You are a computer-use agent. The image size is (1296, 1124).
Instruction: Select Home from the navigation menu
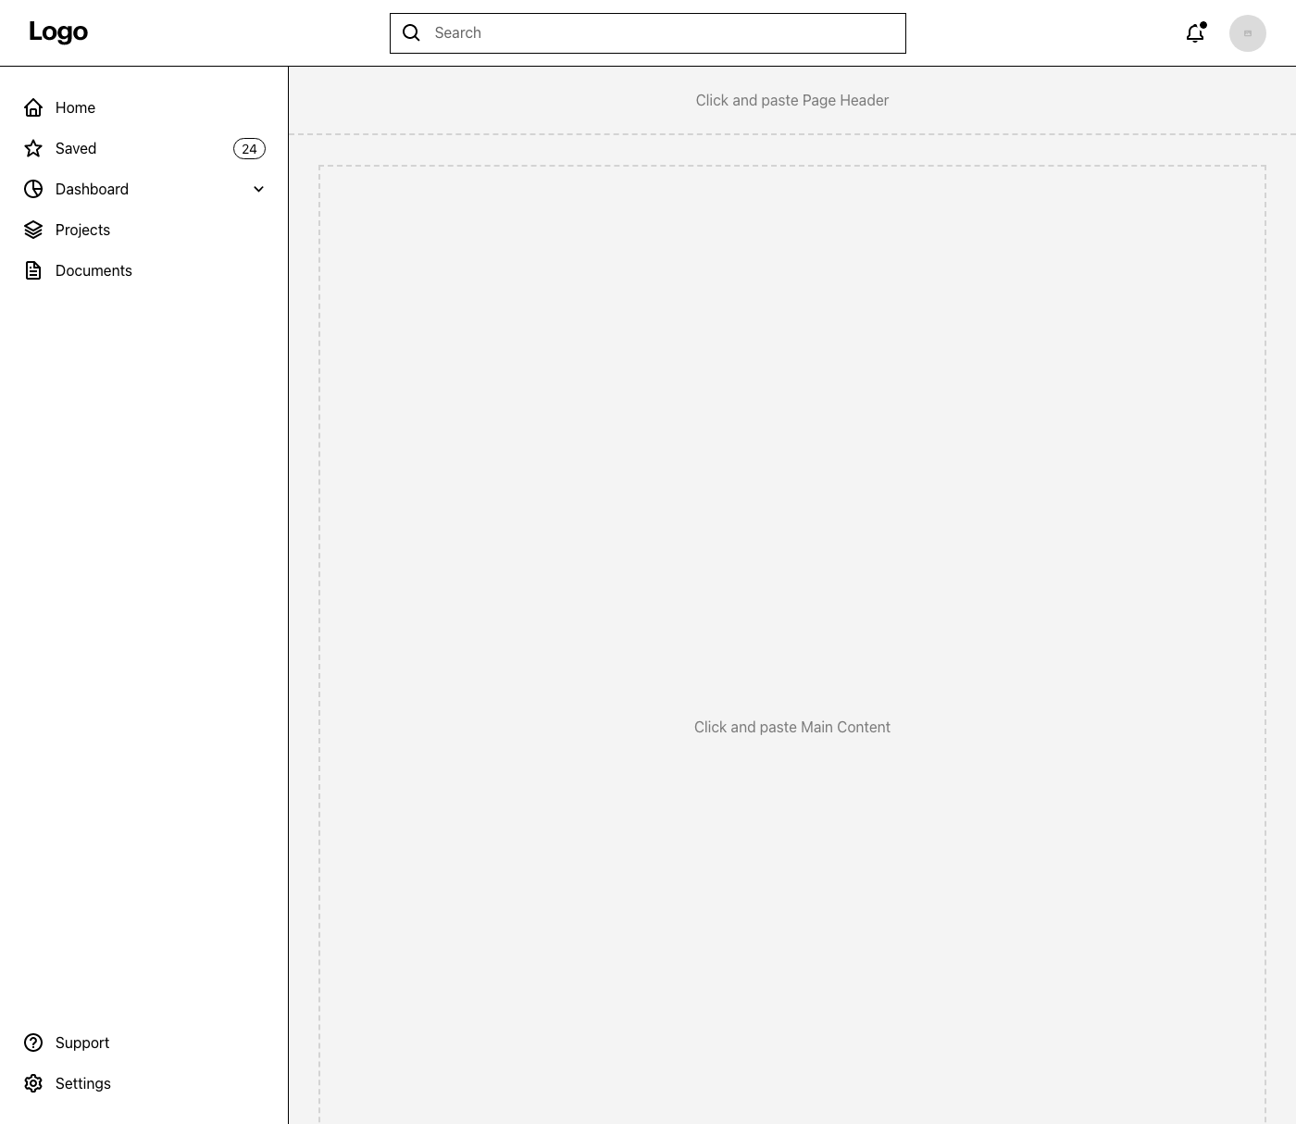(75, 107)
